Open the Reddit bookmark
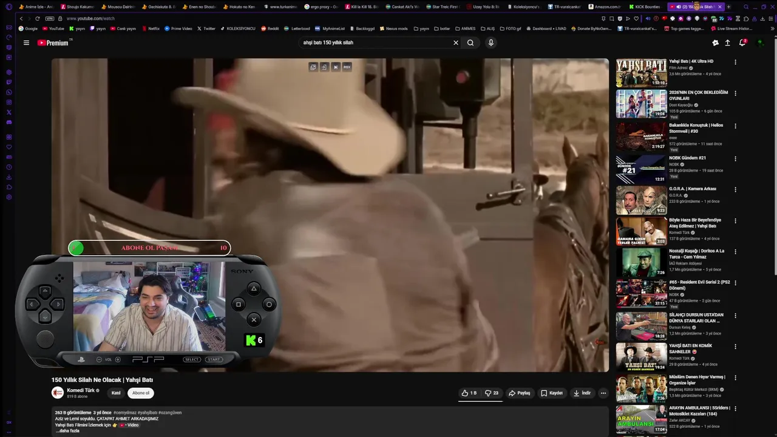The height and width of the screenshot is (437, 777). [x=270, y=29]
